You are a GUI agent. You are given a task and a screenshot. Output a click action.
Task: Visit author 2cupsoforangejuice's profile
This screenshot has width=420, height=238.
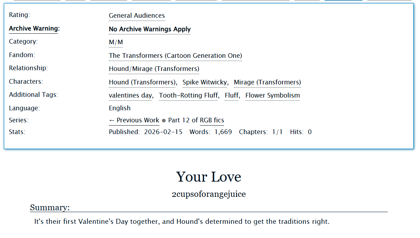click(x=208, y=194)
